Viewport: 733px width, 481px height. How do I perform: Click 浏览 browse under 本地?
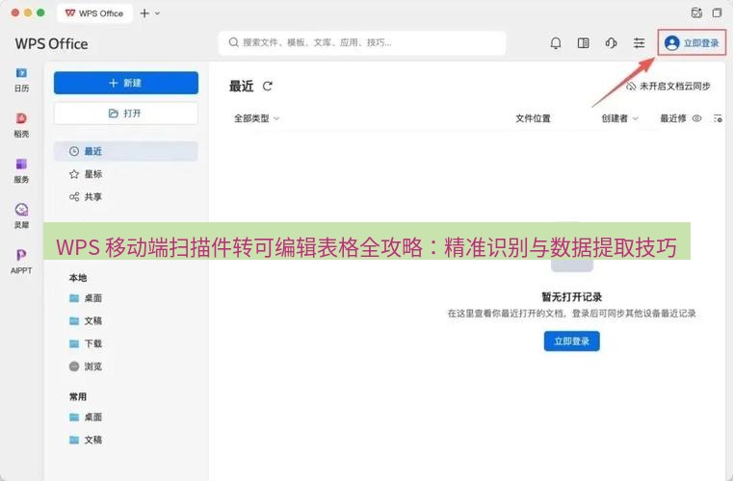(86, 367)
